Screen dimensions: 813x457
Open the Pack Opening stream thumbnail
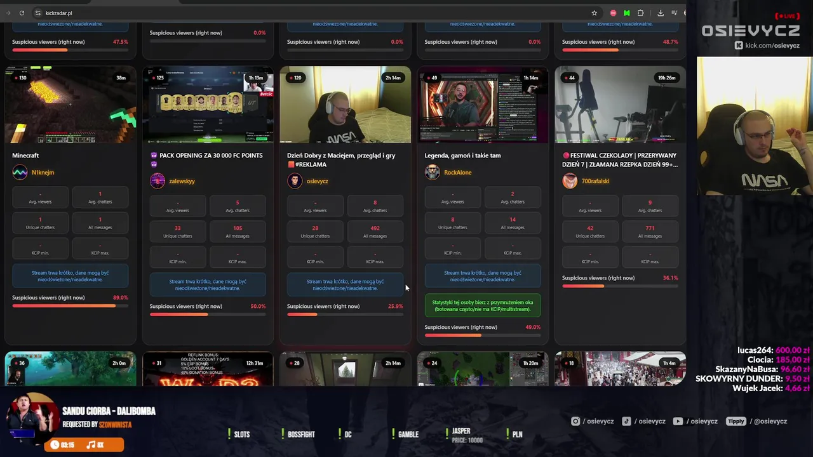208,105
